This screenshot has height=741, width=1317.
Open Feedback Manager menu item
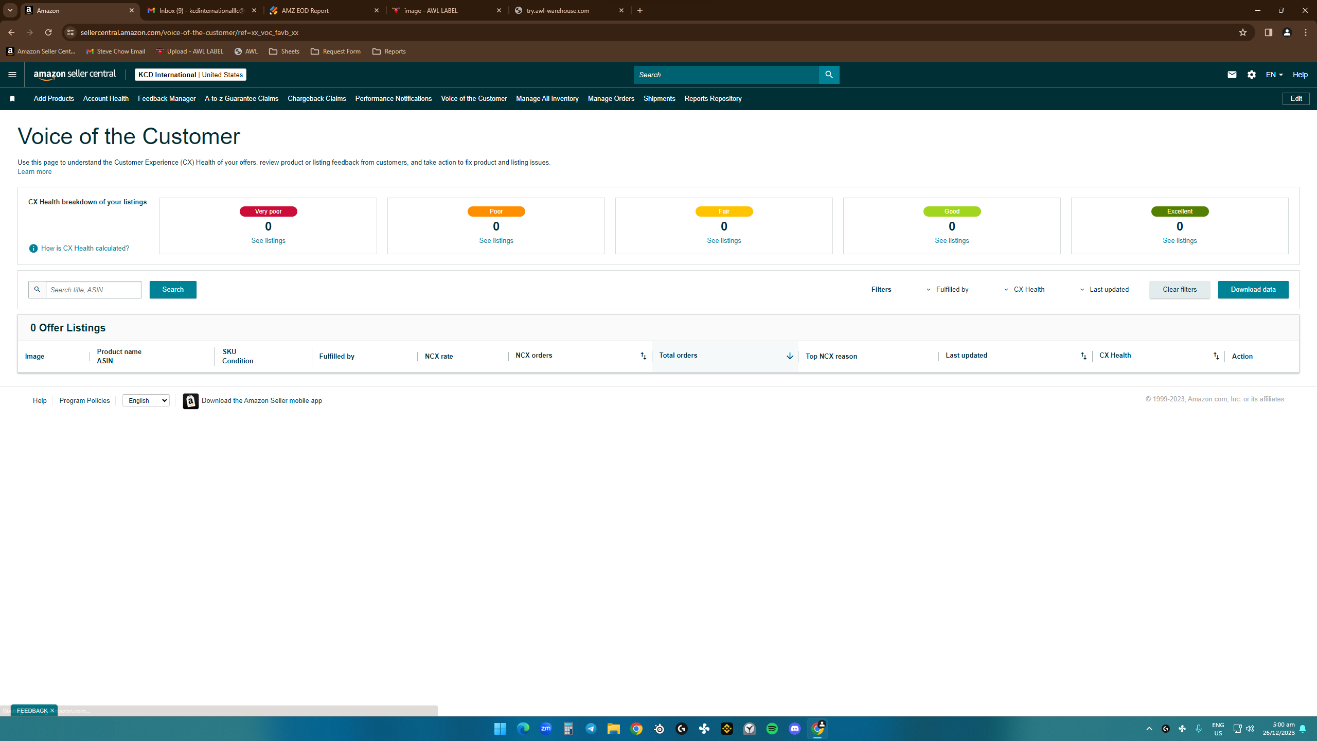pyautogui.click(x=167, y=99)
